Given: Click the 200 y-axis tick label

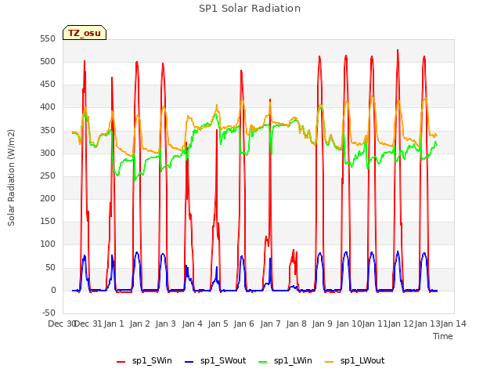Looking at the screenshot, I should (x=48, y=198).
